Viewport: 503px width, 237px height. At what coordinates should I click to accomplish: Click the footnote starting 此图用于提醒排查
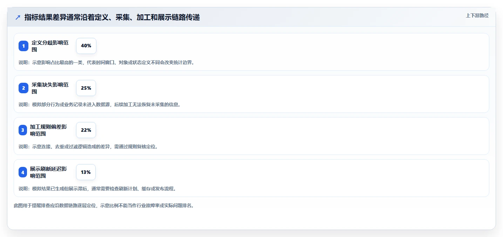click(x=104, y=205)
